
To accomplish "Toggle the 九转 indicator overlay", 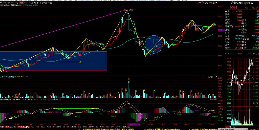I will 200,3.
